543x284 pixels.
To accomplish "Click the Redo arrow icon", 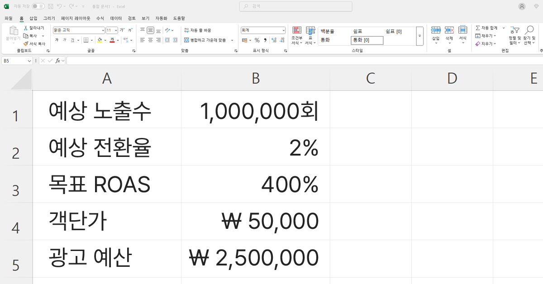I will pos(71,6).
